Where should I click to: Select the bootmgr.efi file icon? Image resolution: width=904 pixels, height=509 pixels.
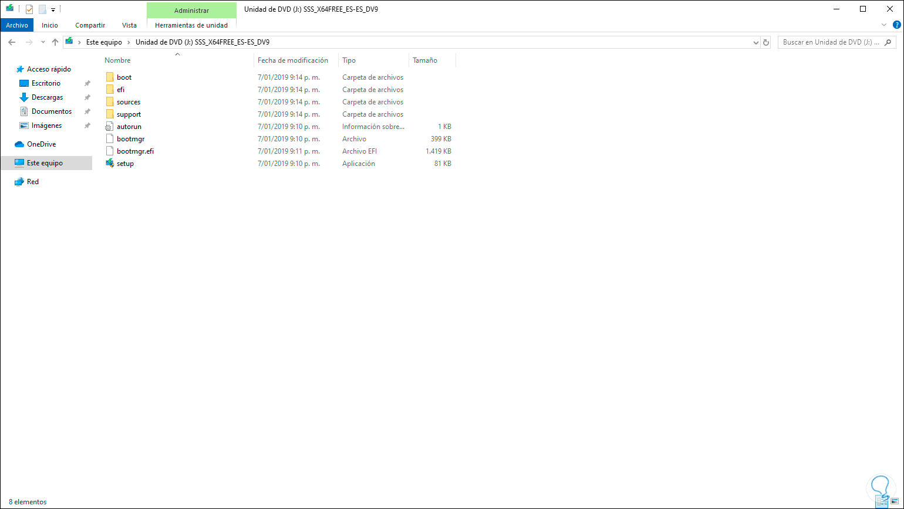110,151
